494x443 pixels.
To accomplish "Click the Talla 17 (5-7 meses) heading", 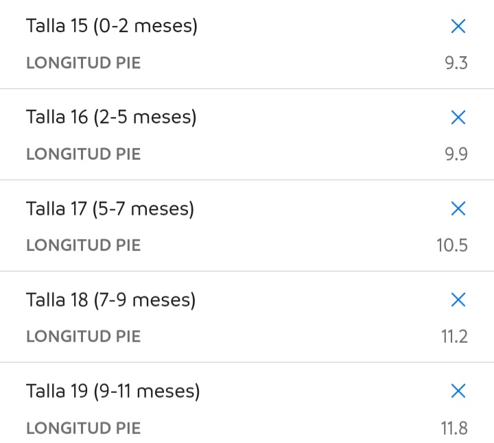I will [x=110, y=209].
